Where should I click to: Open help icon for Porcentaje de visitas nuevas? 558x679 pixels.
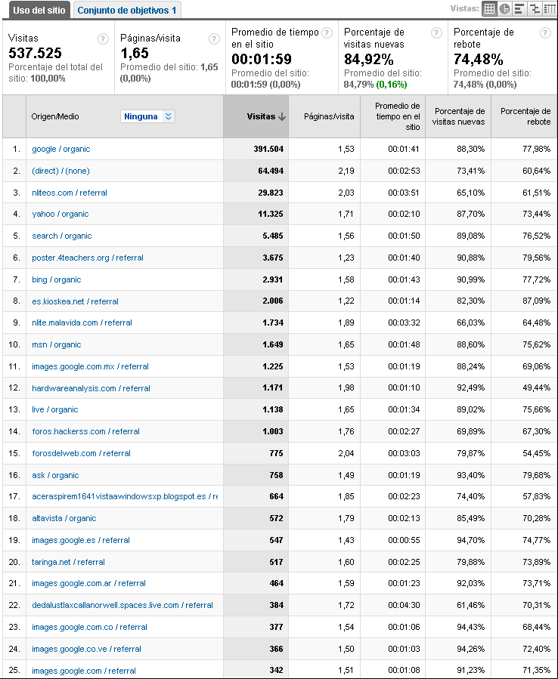[436, 32]
